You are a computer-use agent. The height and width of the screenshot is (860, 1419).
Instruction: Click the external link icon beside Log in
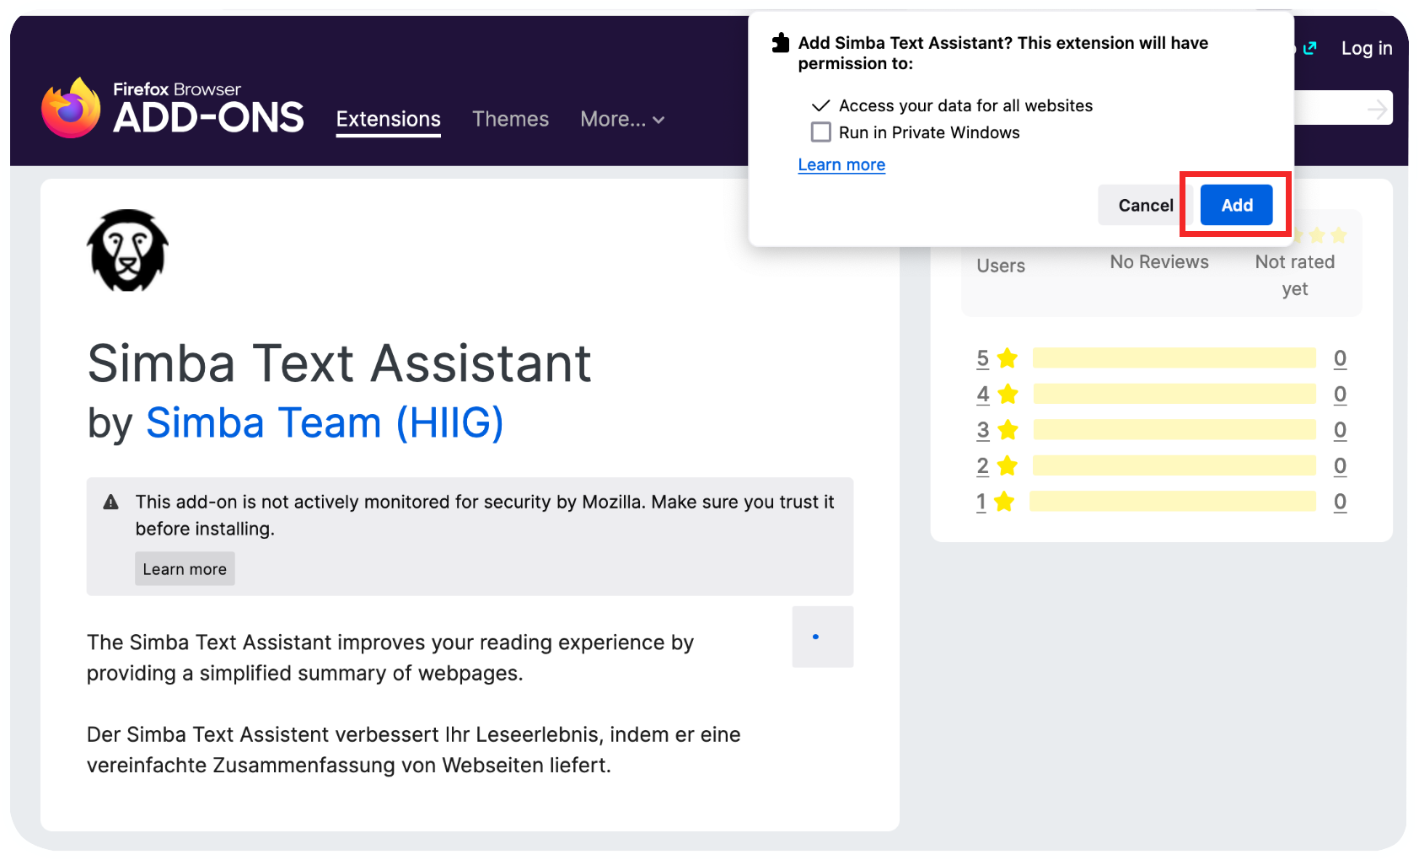pos(1309,49)
